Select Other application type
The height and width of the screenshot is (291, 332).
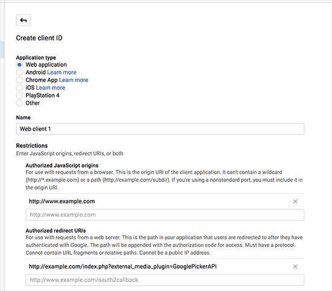(19, 103)
